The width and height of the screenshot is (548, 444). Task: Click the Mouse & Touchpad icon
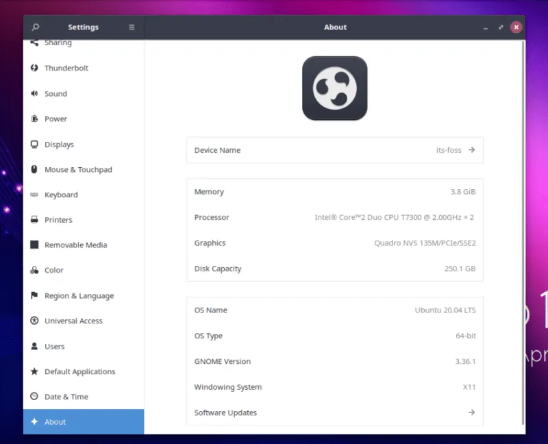tap(34, 169)
